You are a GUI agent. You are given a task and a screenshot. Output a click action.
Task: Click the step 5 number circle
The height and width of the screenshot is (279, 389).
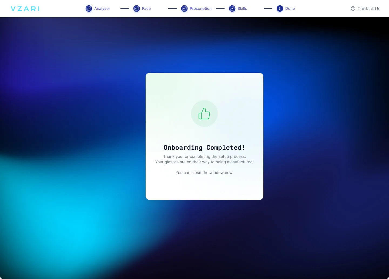tap(280, 9)
